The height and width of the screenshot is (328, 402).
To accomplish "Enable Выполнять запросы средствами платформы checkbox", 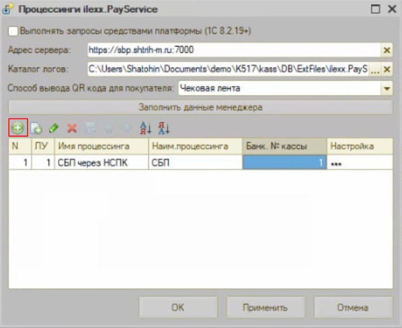I will click(13, 31).
